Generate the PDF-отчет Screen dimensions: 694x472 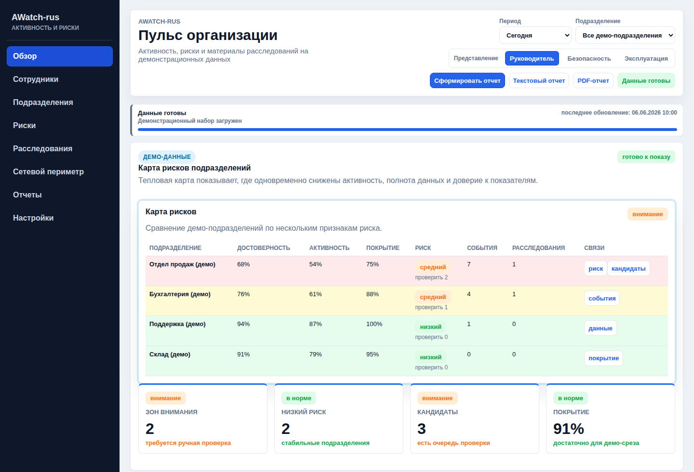pos(593,80)
